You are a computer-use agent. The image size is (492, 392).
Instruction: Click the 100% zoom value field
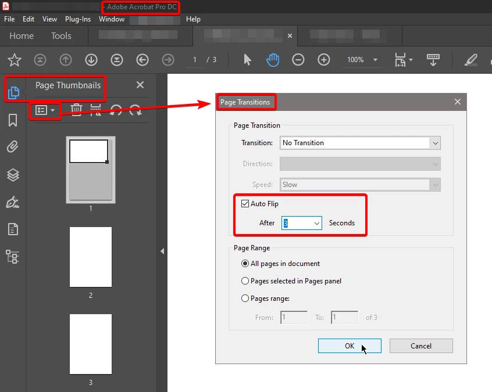tap(355, 60)
